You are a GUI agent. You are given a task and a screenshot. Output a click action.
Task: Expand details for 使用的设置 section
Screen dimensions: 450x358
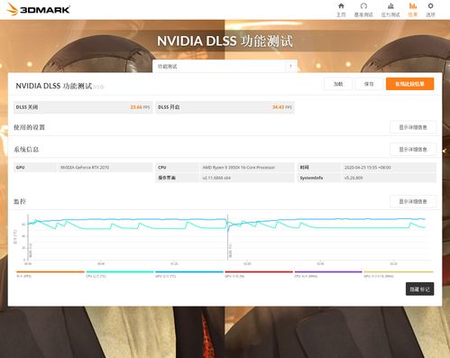click(x=413, y=127)
